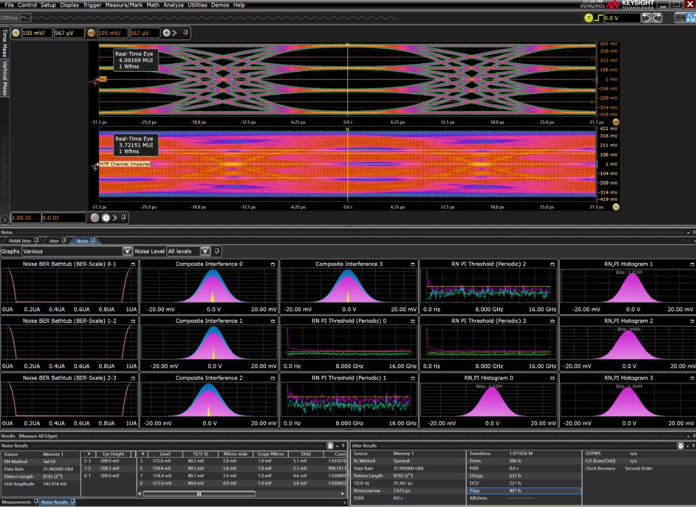Open the Measure/Mark menu
696x507 pixels.
click(124, 5)
